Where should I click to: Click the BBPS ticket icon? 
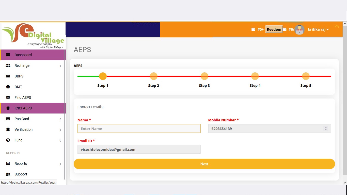click(8, 76)
